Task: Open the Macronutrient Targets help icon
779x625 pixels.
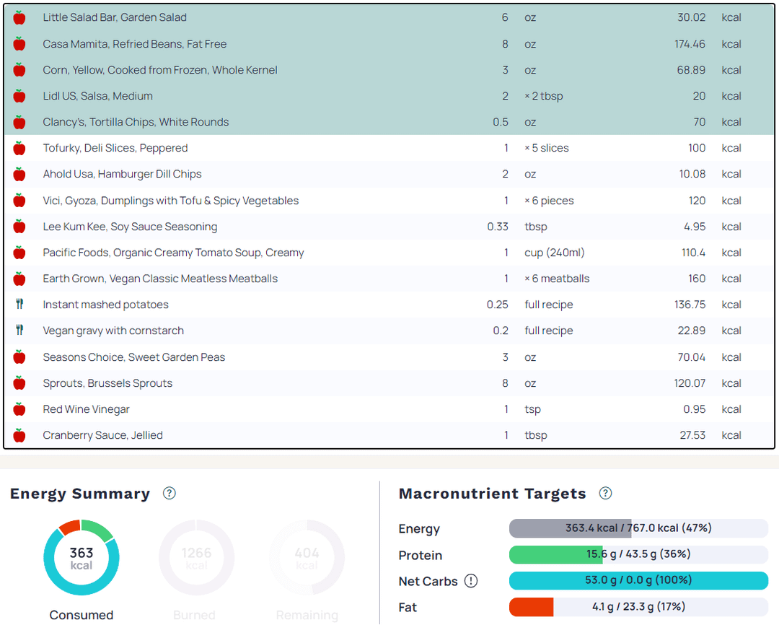Action: [605, 494]
